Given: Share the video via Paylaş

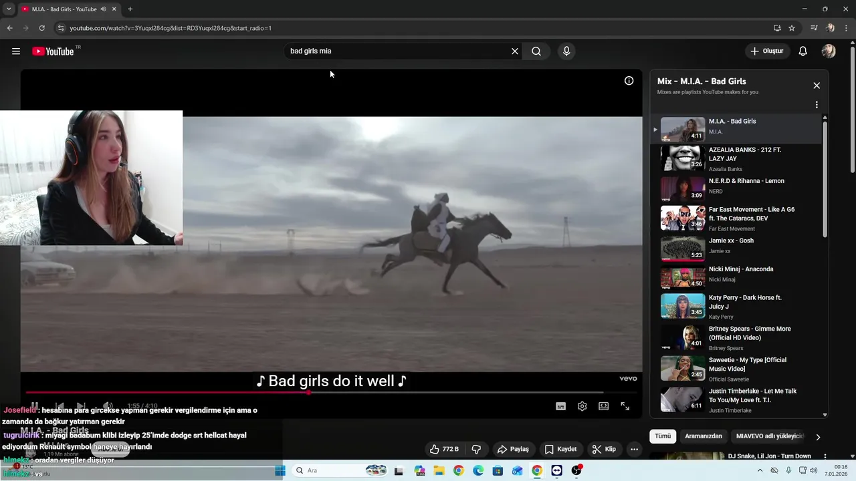Looking at the screenshot, I should 513,449.
